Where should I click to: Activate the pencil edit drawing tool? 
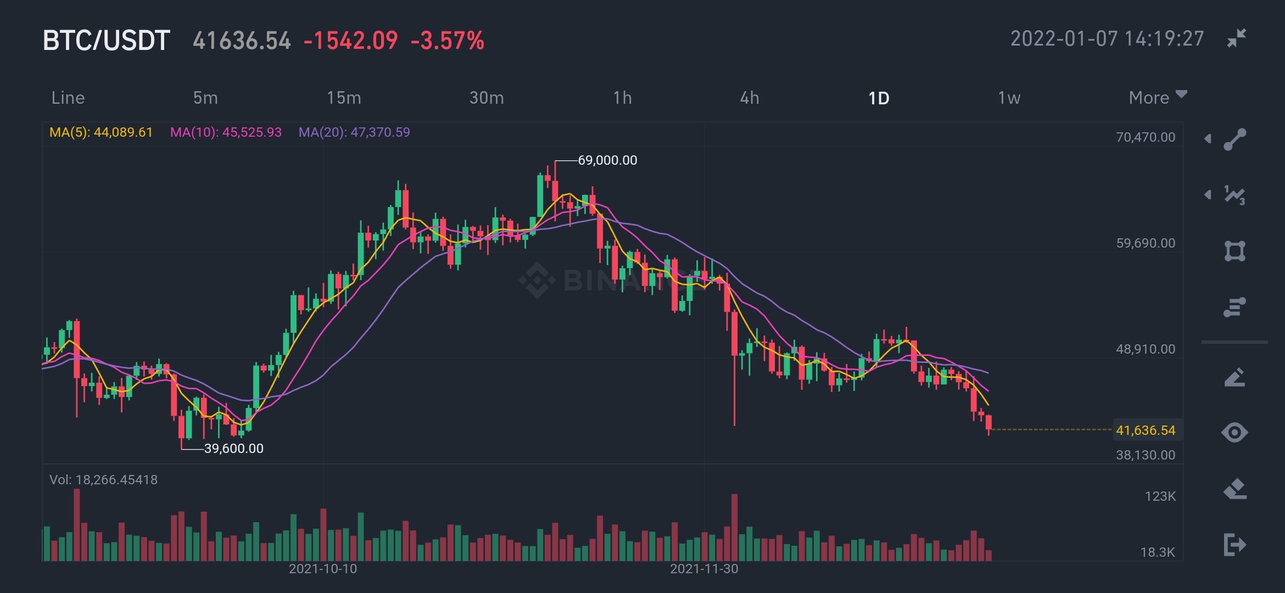[1234, 377]
